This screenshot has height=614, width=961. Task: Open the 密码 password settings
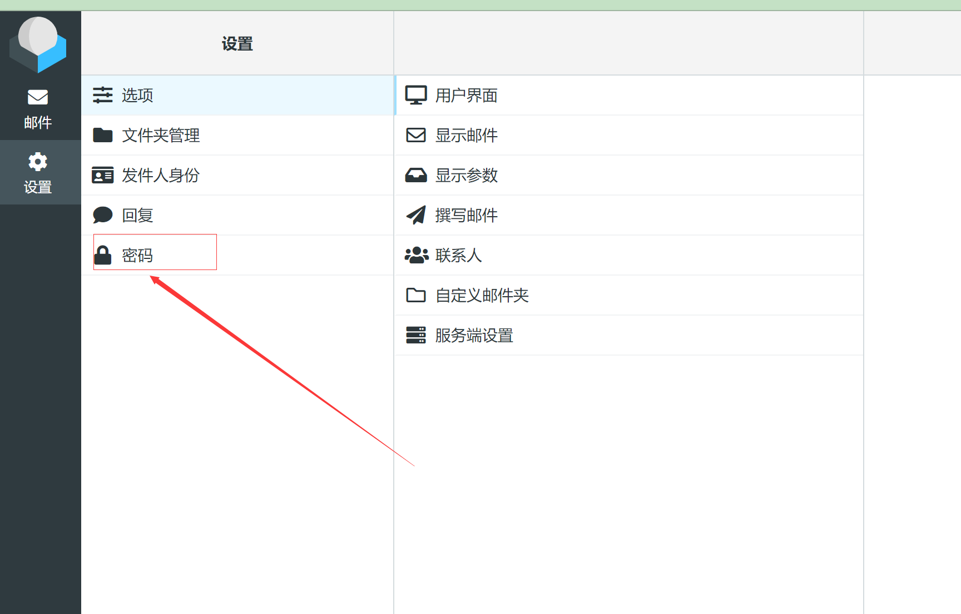click(137, 255)
